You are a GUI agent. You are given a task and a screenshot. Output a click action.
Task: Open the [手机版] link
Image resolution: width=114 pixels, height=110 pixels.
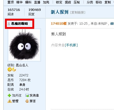tap(71, 45)
